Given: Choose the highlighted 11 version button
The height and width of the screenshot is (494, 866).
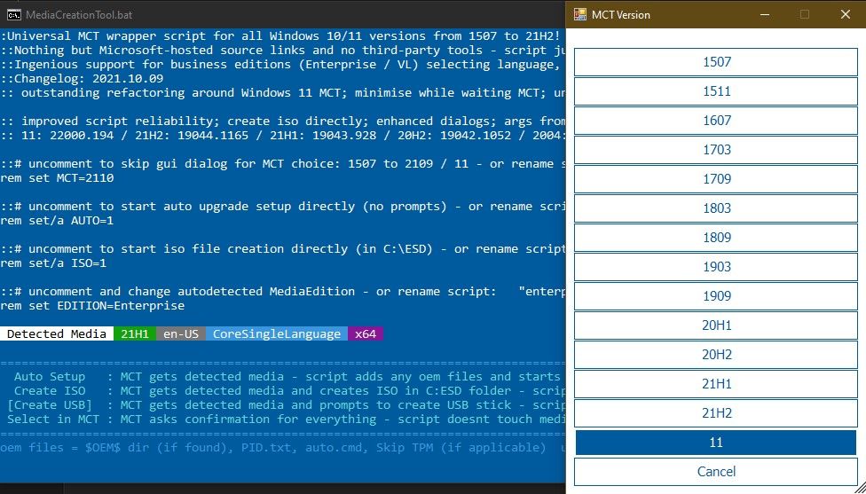Looking at the screenshot, I should 716,442.
